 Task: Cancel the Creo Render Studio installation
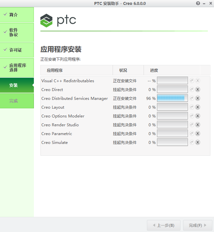198,125
